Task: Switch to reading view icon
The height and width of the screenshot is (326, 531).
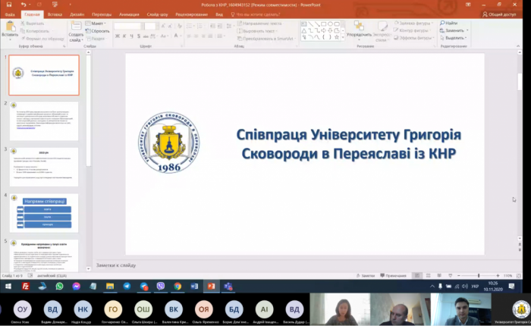Action: pyautogui.click(x=439, y=276)
